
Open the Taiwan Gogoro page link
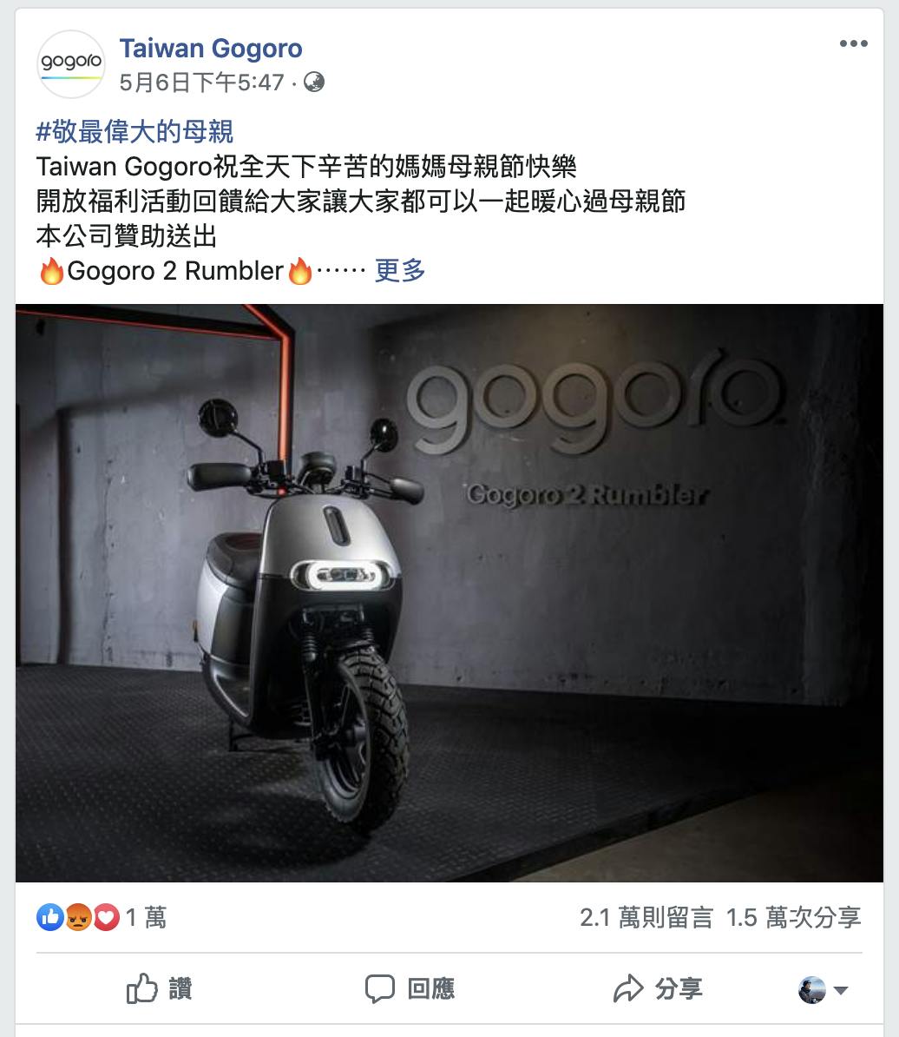click(211, 49)
